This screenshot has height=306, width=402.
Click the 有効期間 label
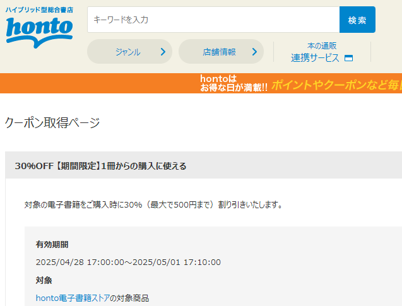[52, 245]
